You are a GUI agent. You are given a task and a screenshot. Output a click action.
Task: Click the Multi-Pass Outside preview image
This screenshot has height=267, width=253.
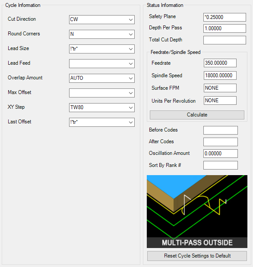197,211
